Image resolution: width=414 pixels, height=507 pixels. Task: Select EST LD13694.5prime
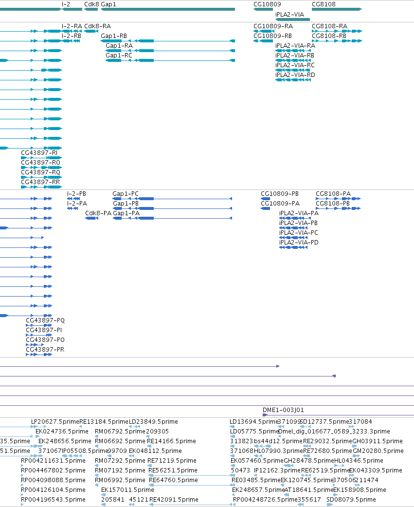tap(254, 422)
